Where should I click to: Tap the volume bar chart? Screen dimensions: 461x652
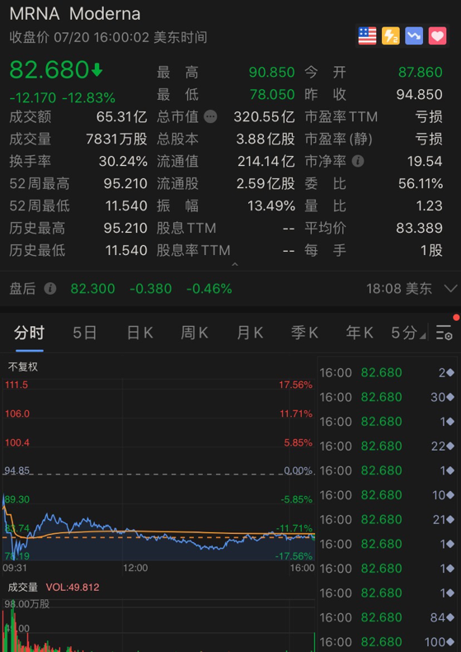coord(158,625)
